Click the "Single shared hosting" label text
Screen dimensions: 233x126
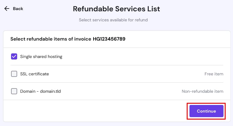click(41, 56)
